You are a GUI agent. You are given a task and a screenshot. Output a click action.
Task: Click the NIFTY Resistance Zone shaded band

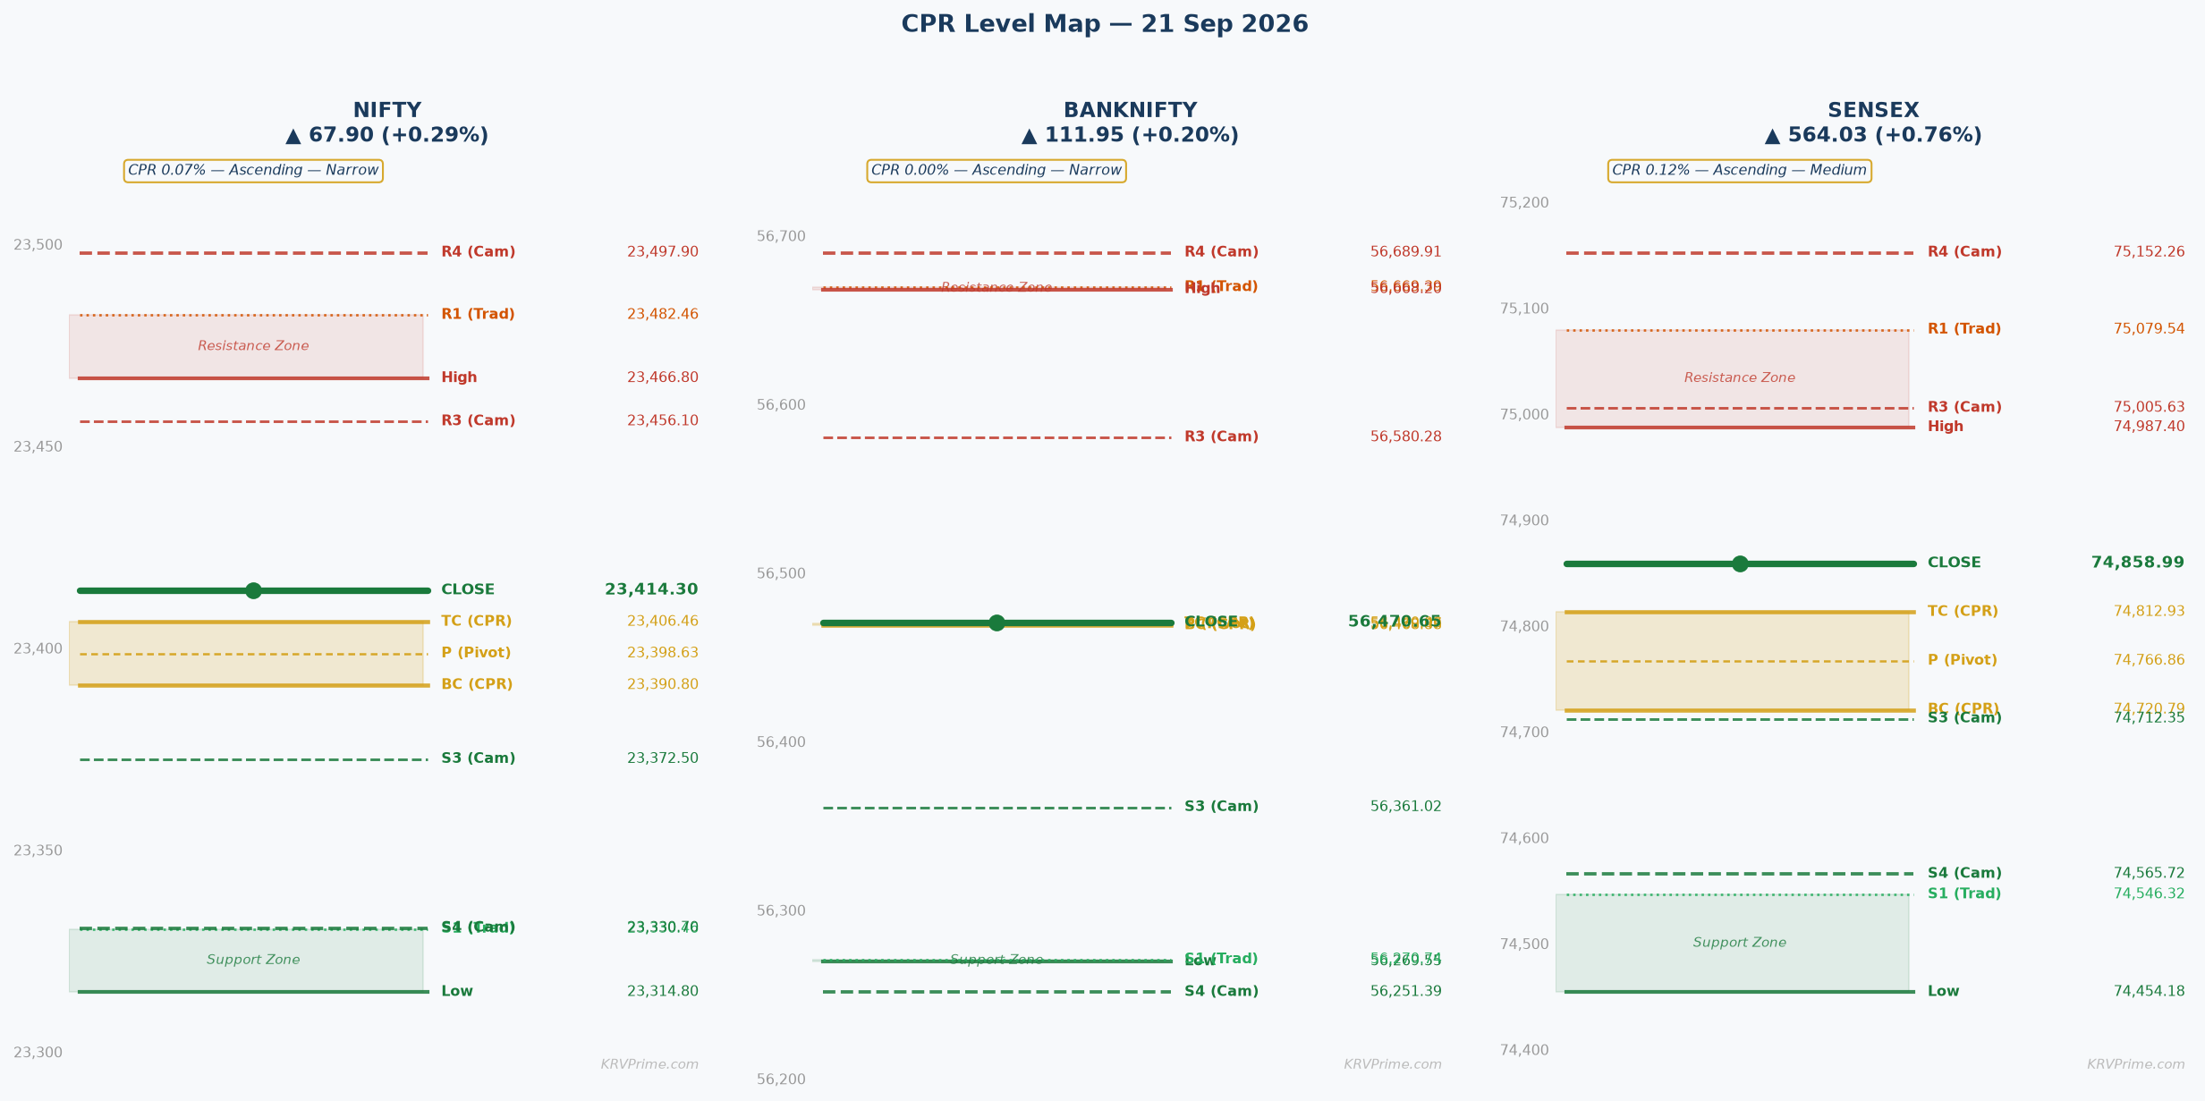[x=246, y=346]
